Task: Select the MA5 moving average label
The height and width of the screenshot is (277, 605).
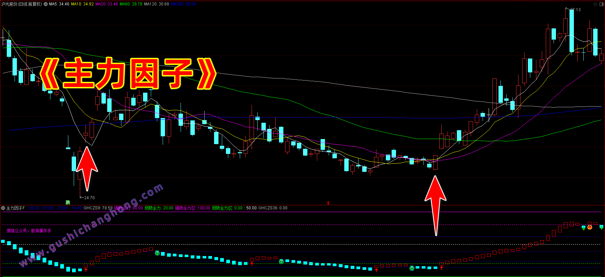Action: pyautogui.click(x=59, y=4)
